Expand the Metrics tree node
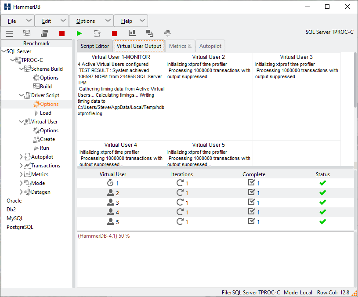Screen dimensions: 358x297 (21, 174)
